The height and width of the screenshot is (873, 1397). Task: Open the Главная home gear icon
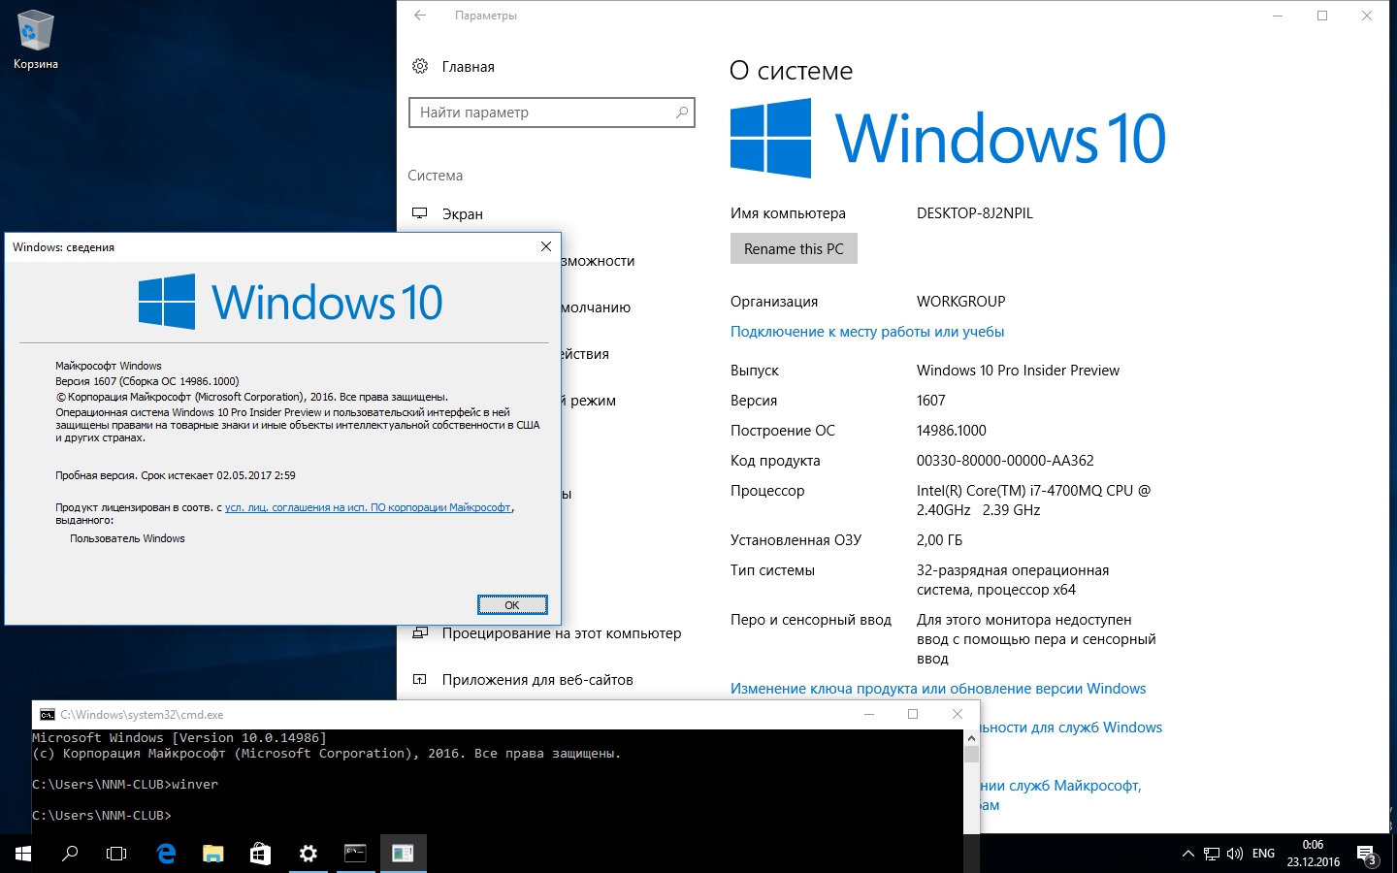(x=420, y=66)
